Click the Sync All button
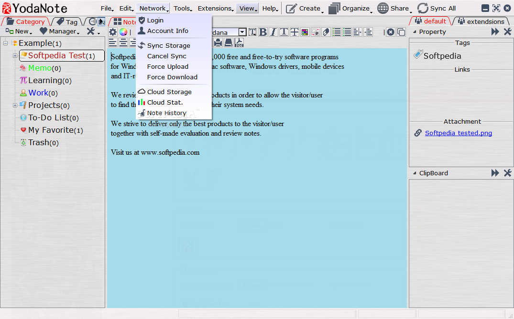Screen dimensions: 514x319 (437, 9)
